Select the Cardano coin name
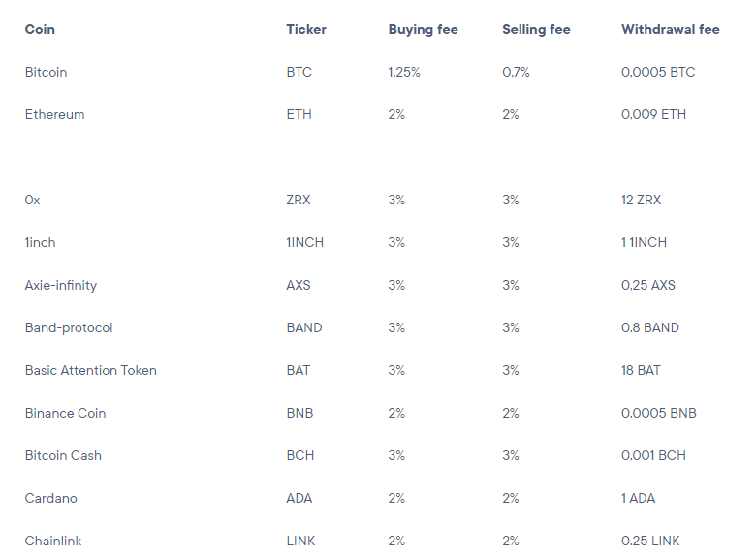 (50, 498)
